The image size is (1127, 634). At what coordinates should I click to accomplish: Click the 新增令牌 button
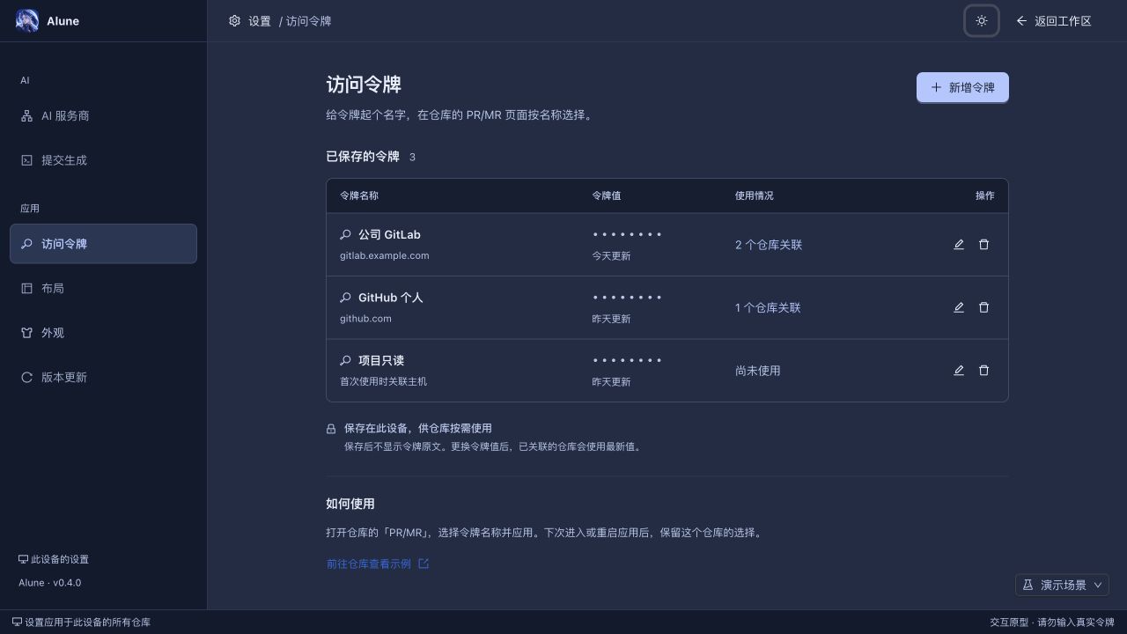pos(962,87)
